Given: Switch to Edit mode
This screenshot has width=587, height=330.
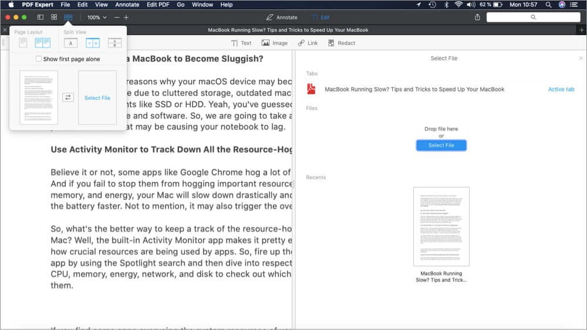Looking at the screenshot, I should click(321, 17).
